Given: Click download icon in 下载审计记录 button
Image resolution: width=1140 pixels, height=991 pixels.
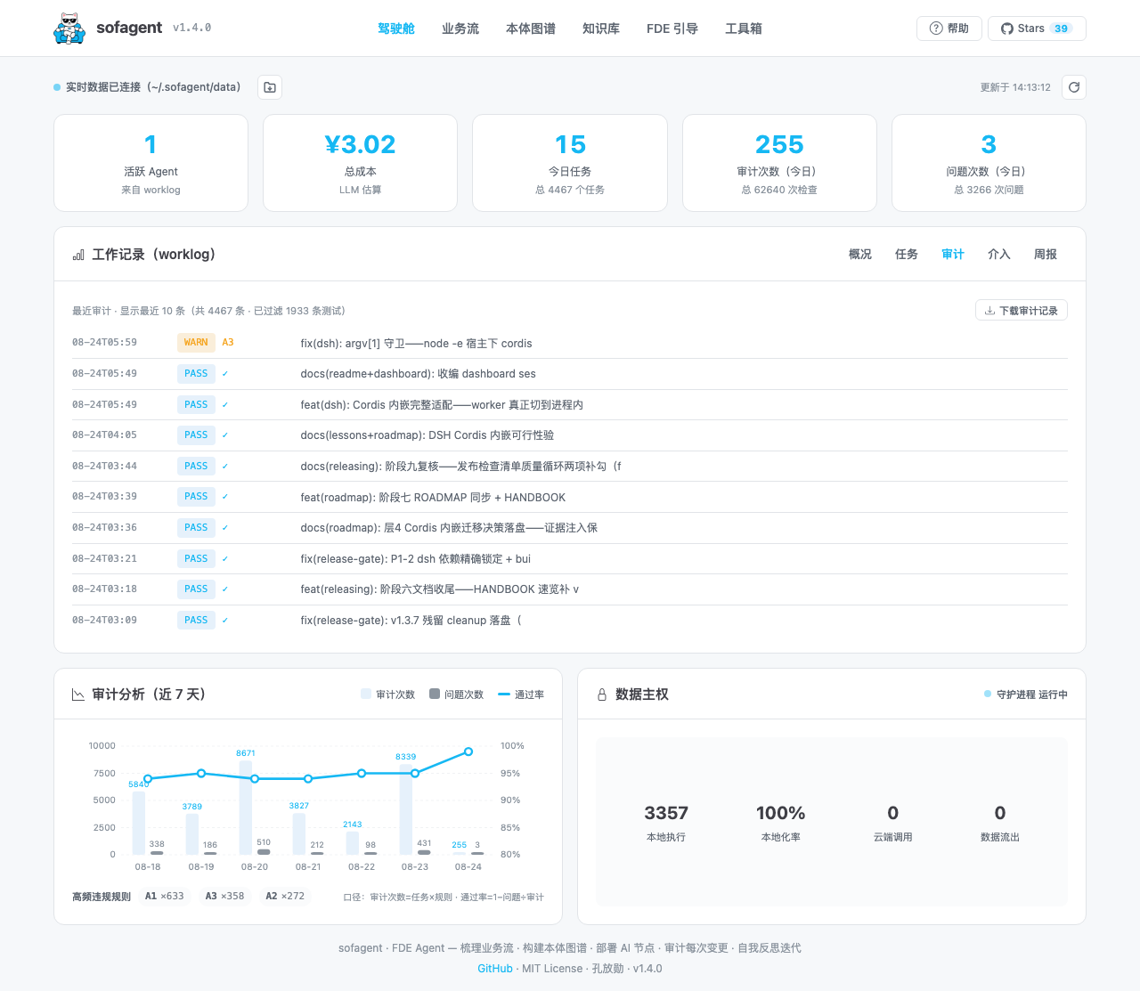Looking at the screenshot, I should pos(989,311).
